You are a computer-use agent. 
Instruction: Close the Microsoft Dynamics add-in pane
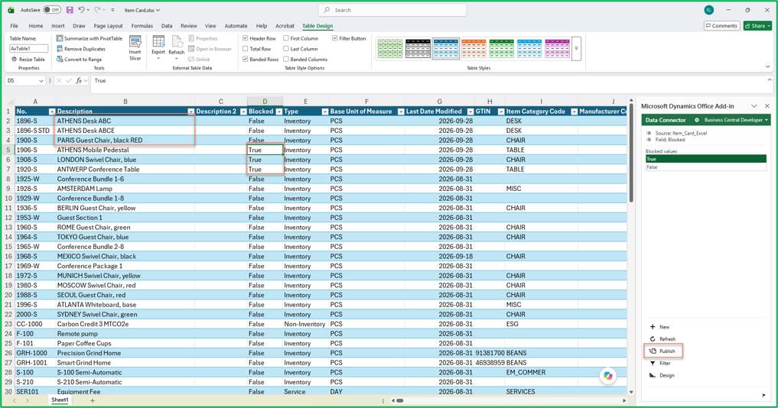(767, 106)
